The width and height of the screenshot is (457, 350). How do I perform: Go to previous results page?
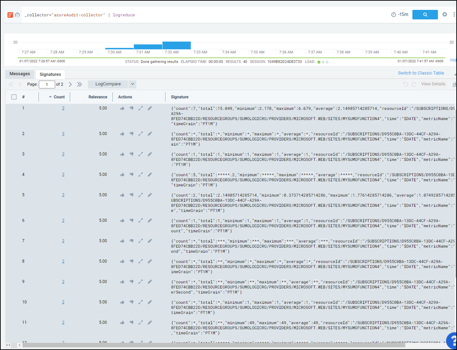tap(20, 84)
